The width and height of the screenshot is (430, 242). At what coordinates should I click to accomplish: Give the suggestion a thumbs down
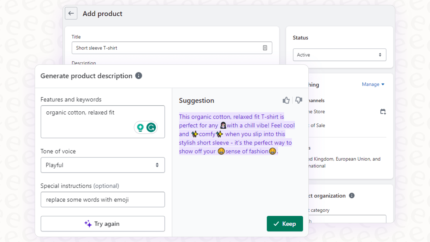[298, 100]
